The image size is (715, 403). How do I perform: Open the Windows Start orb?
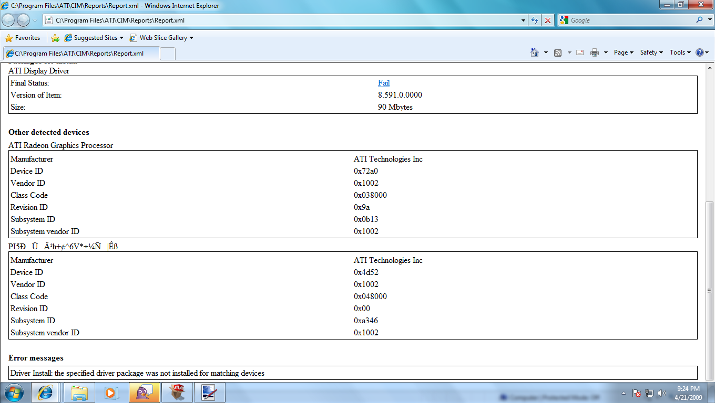tap(14, 393)
